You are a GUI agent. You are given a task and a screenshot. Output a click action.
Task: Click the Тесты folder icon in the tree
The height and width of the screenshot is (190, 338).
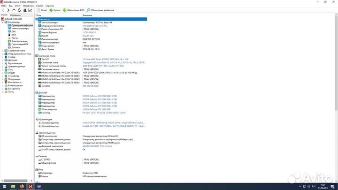(x=6, y=92)
